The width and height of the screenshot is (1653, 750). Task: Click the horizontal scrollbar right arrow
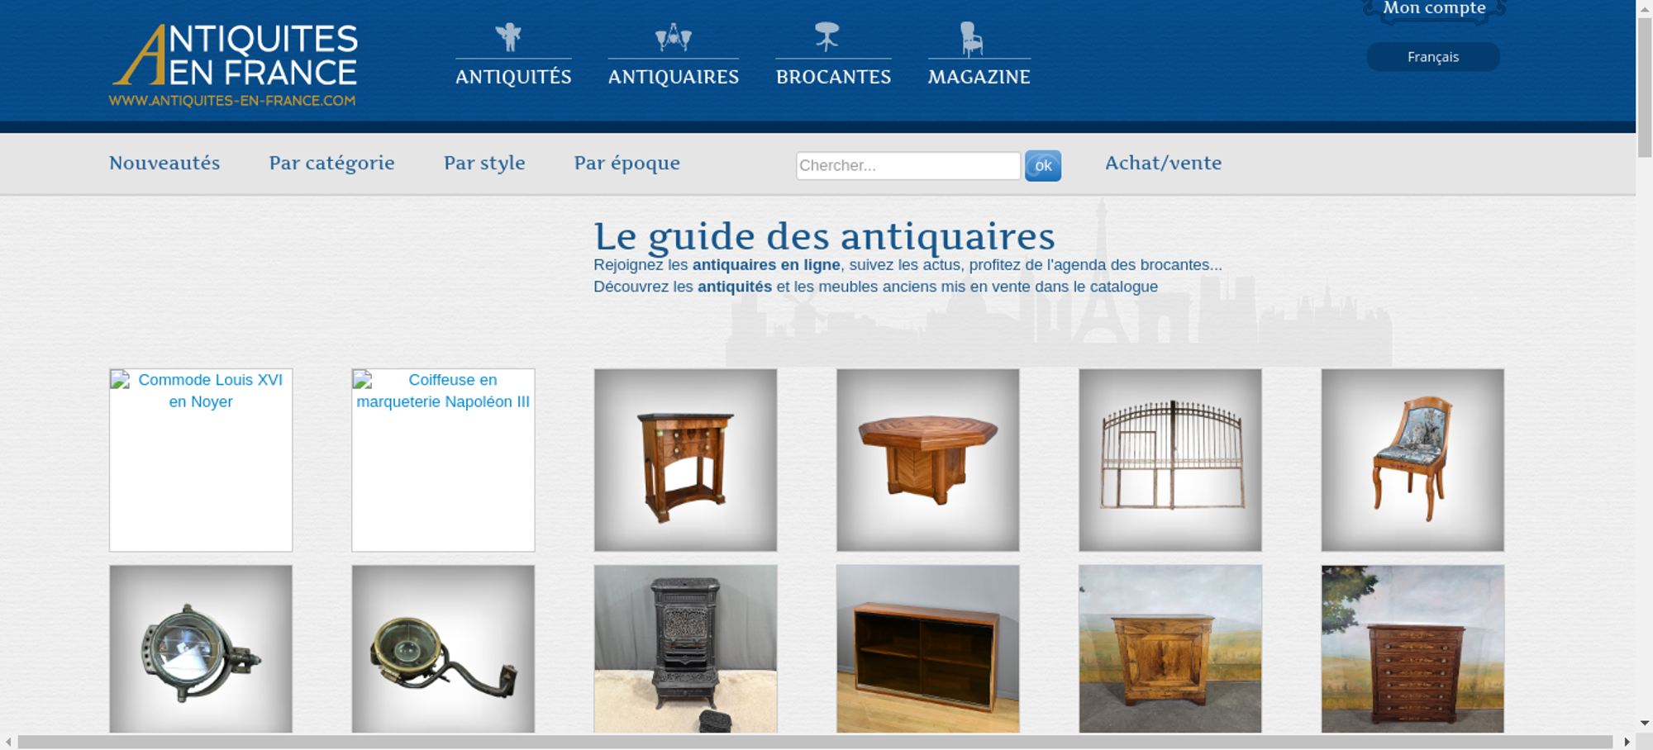tap(1627, 742)
